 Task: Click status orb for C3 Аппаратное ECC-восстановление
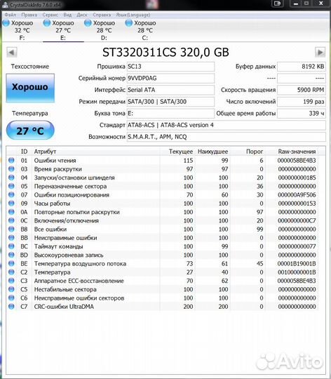pos(11,281)
